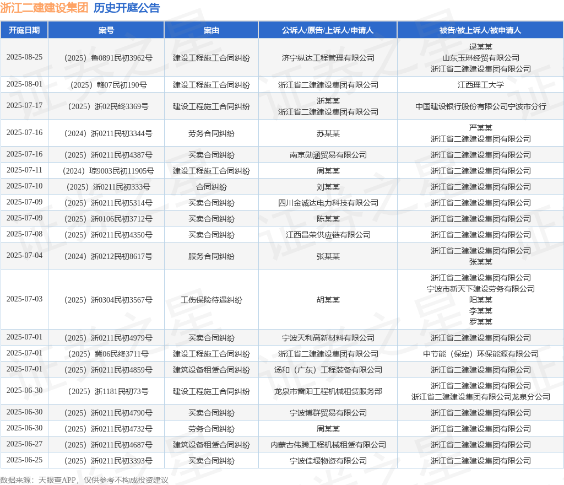
Task: Select plaintiff 江西昌荣供应链有限公司
Action: tap(328, 235)
